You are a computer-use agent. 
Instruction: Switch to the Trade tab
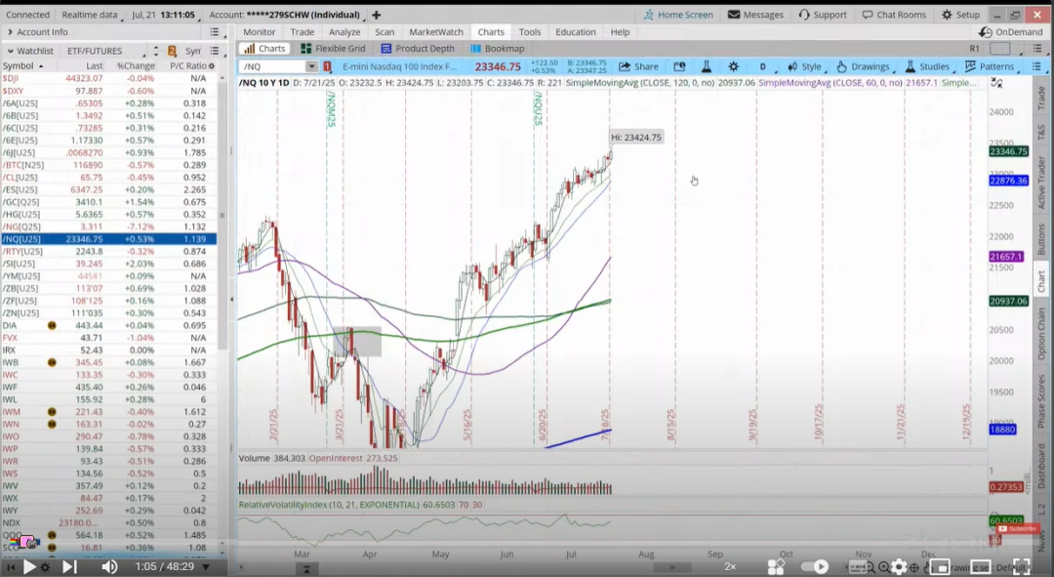[x=302, y=31]
